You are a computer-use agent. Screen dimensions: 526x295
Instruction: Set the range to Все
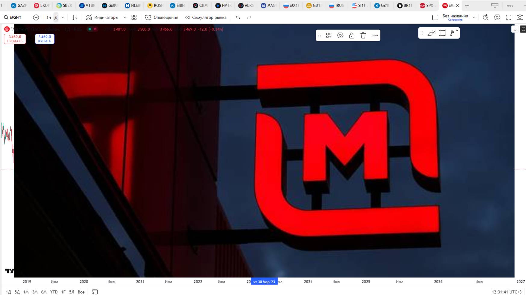click(x=81, y=292)
